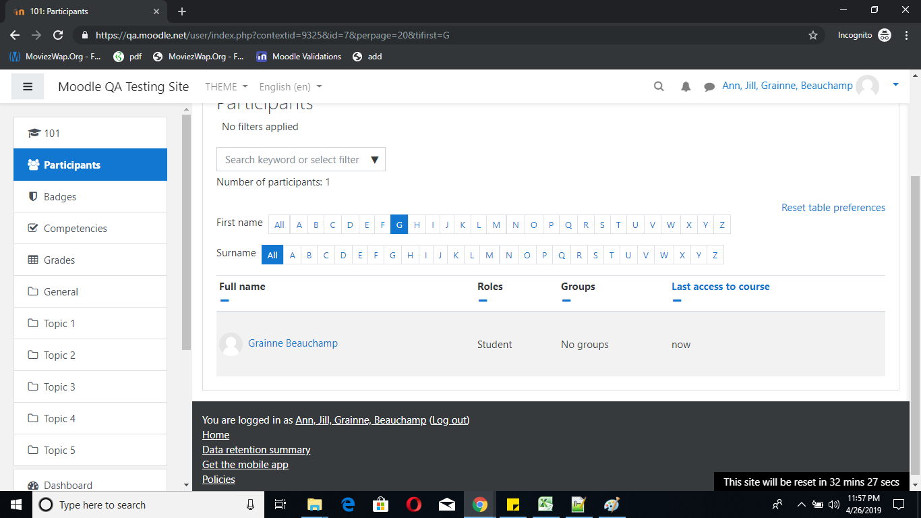
Task: Filter Surname by letter S
Action: [595, 255]
